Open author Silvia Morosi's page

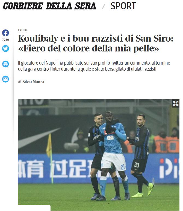coord(33,82)
